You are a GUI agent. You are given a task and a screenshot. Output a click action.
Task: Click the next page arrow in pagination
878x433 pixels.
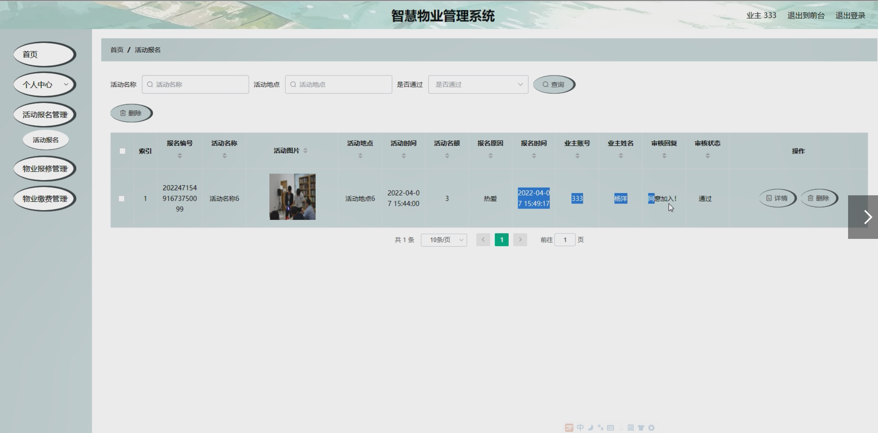[520, 240]
